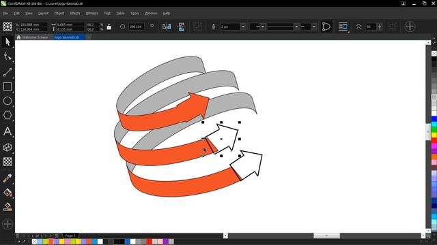Open the Text menu
Screen dimensions: 437x245
click(x=107, y=14)
